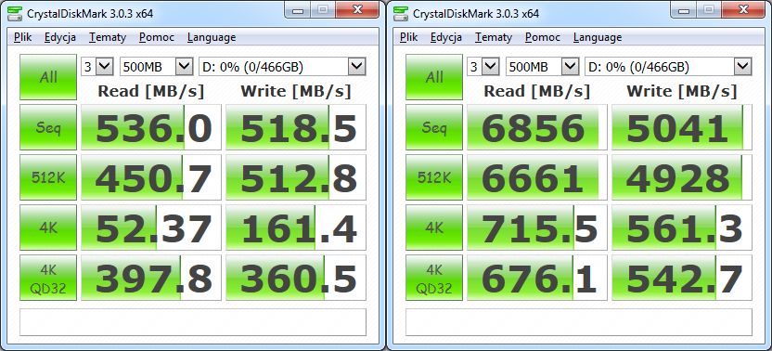Viewport: 772px width, 351px height.
Task: Run All tests in right window
Action: (x=434, y=77)
